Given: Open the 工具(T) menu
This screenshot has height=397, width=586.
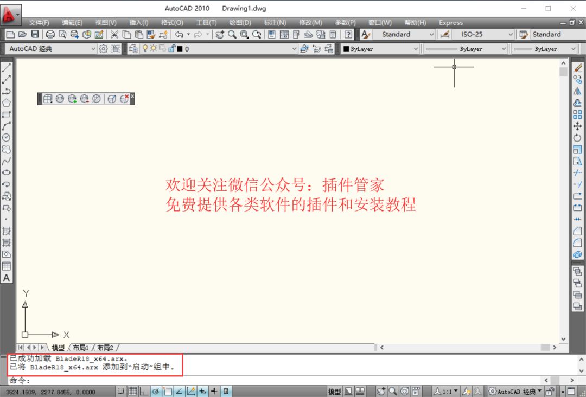Looking at the screenshot, I should click(x=206, y=23).
